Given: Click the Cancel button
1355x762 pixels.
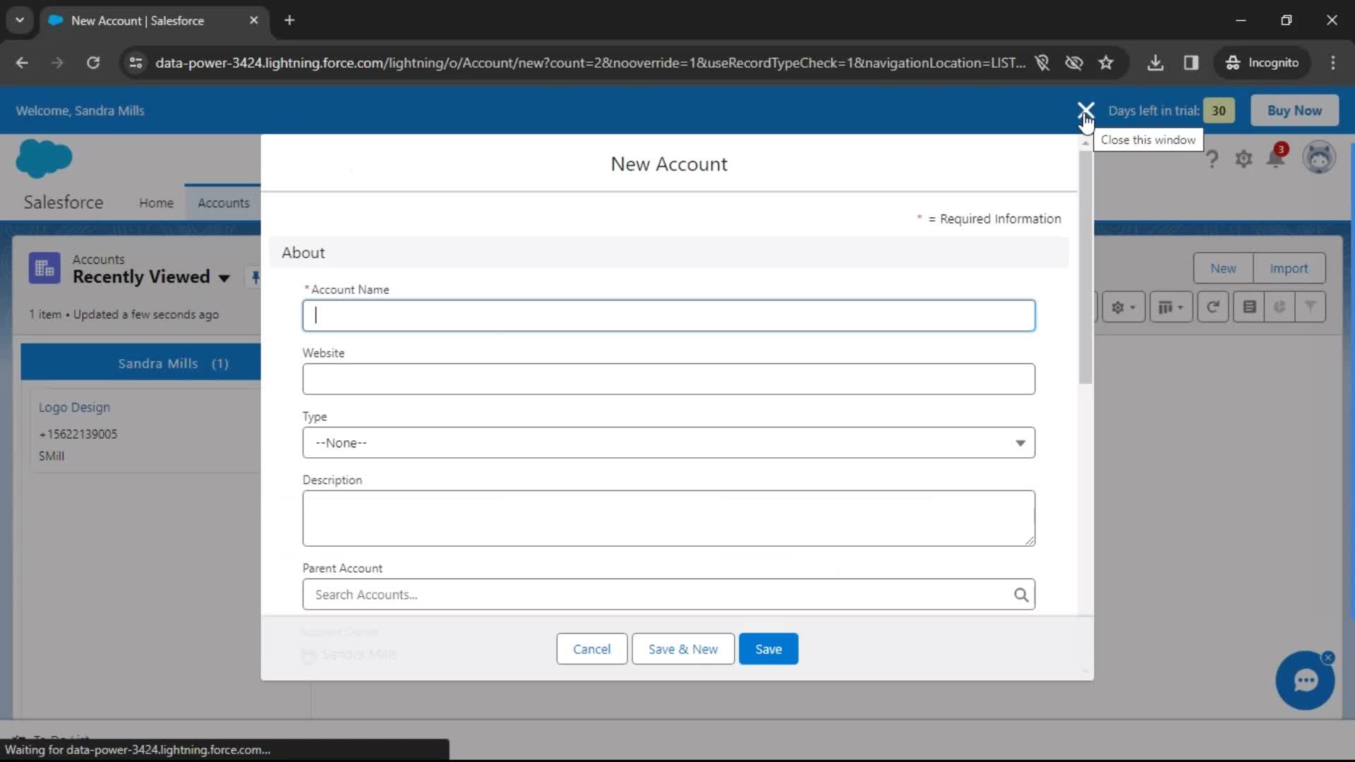Looking at the screenshot, I should click(x=591, y=649).
